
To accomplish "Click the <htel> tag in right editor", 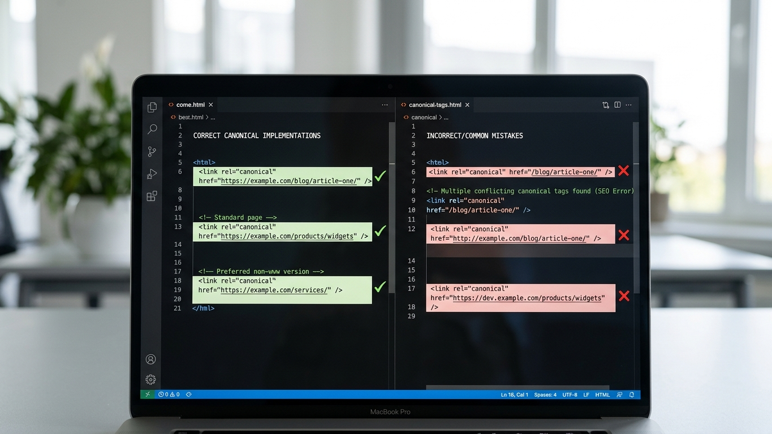I will tap(438, 163).
